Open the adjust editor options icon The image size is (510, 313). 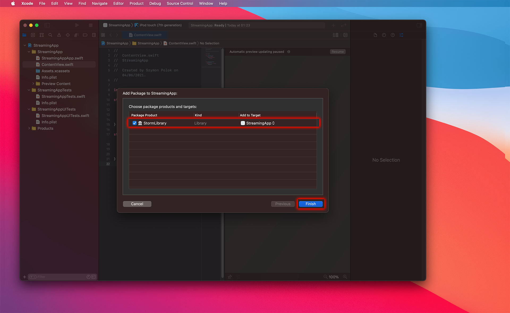335,35
